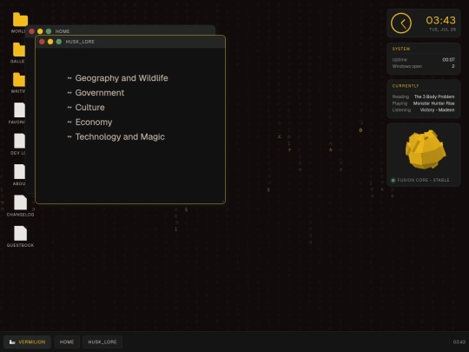Click 'Monster Hunter Rise' playing entry
This screenshot has width=469, height=352.
(433, 103)
